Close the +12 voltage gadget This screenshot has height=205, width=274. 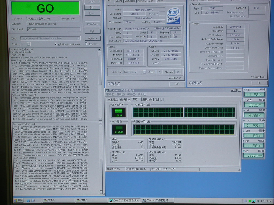[264, 120]
